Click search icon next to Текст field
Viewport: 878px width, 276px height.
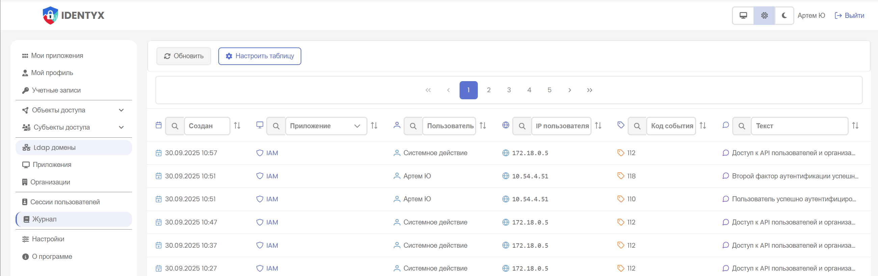point(741,126)
